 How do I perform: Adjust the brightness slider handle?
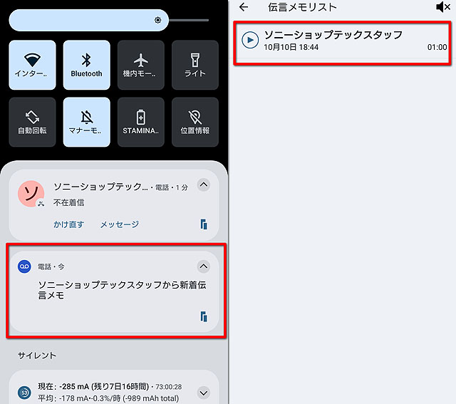[x=158, y=20]
